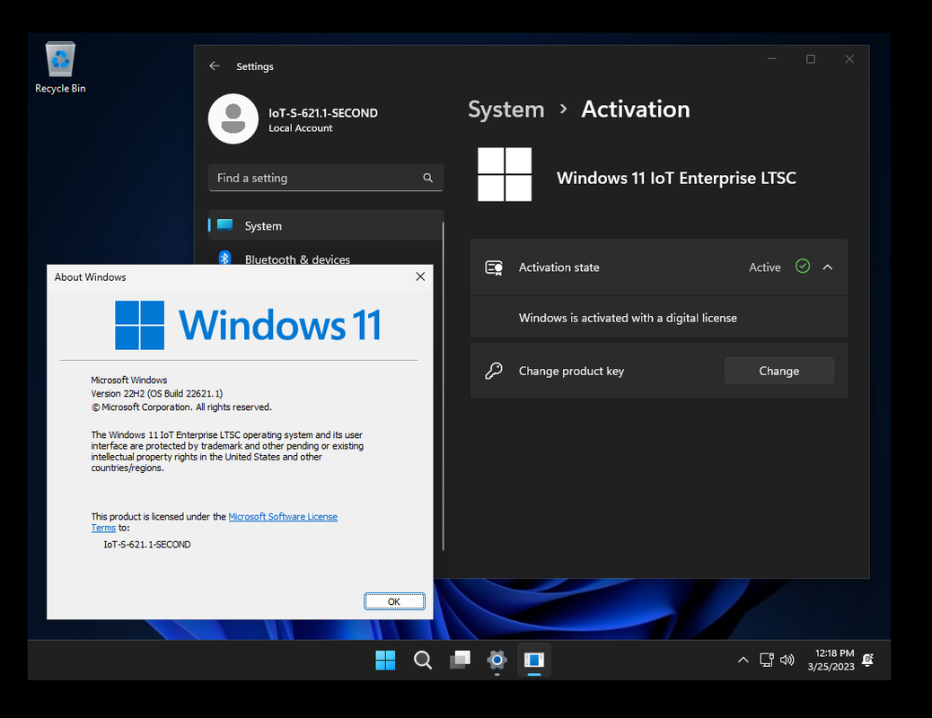This screenshot has height=718, width=932.
Task: Click the Settings sidebar scrollbar
Action: click(x=443, y=386)
